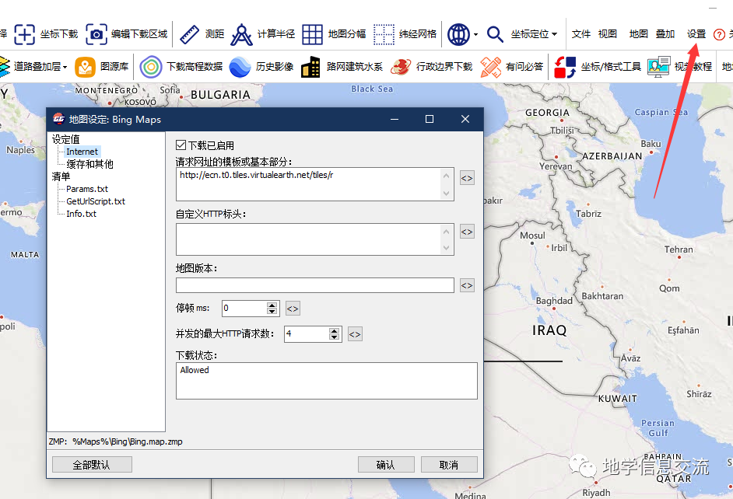Decrease the 停顿 ms spinner value
The height and width of the screenshot is (499, 733).
272,312
